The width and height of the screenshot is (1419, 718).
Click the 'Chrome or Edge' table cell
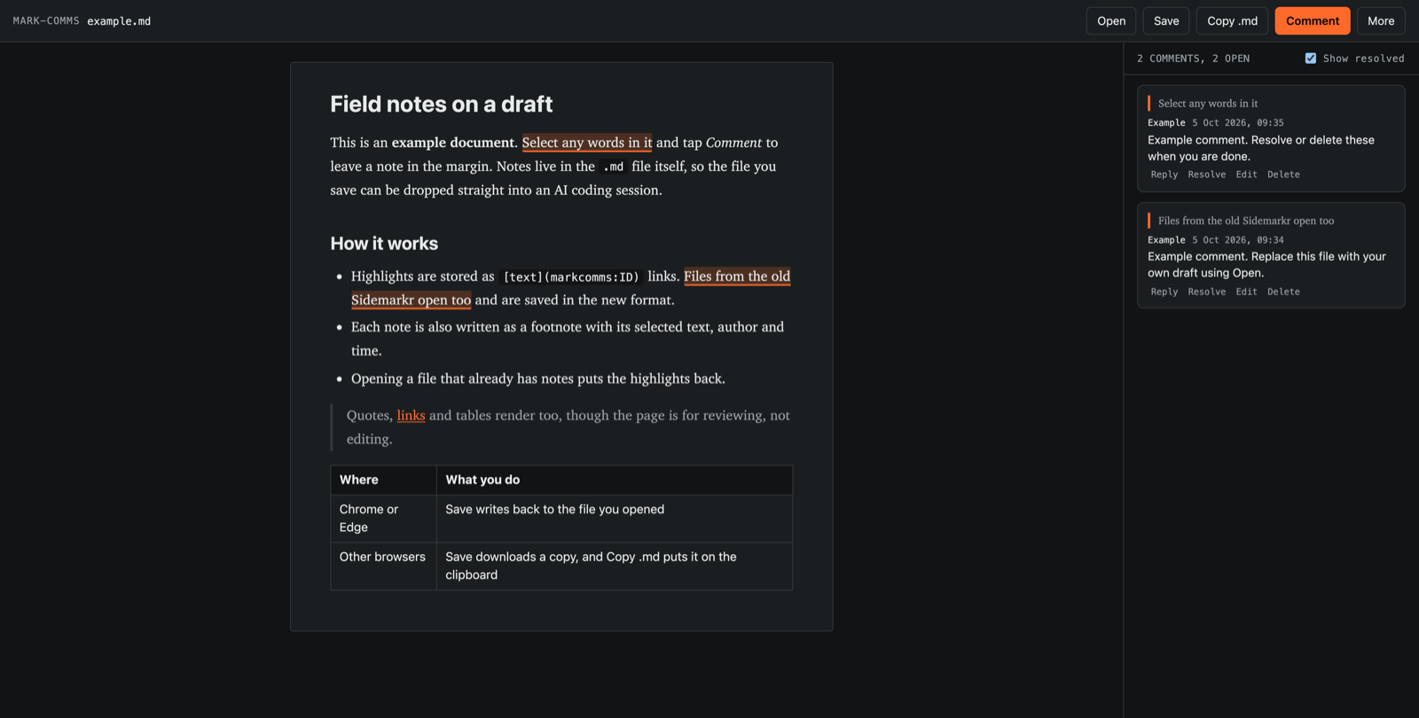383,519
